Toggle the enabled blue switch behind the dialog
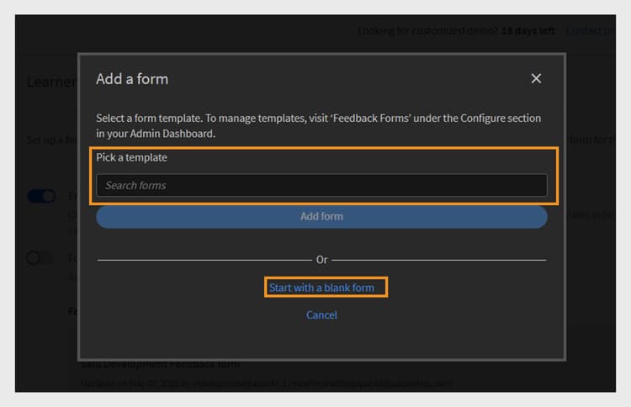Image resolution: width=631 pixels, height=407 pixels. (41, 196)
